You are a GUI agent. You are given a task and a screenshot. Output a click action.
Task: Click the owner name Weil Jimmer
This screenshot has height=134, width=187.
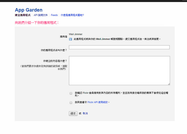tap(75, 34)
